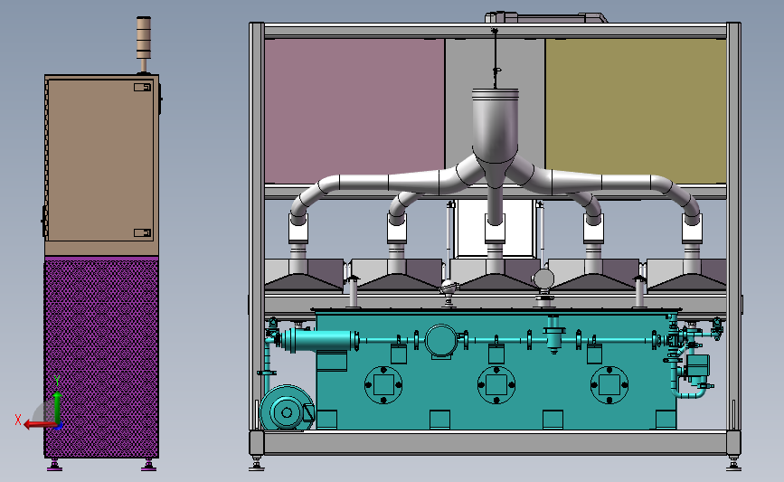Viewport: 784px width, 482px height.
Task: Pick the upper latch on cabinet door
Action: click(143, 87)
